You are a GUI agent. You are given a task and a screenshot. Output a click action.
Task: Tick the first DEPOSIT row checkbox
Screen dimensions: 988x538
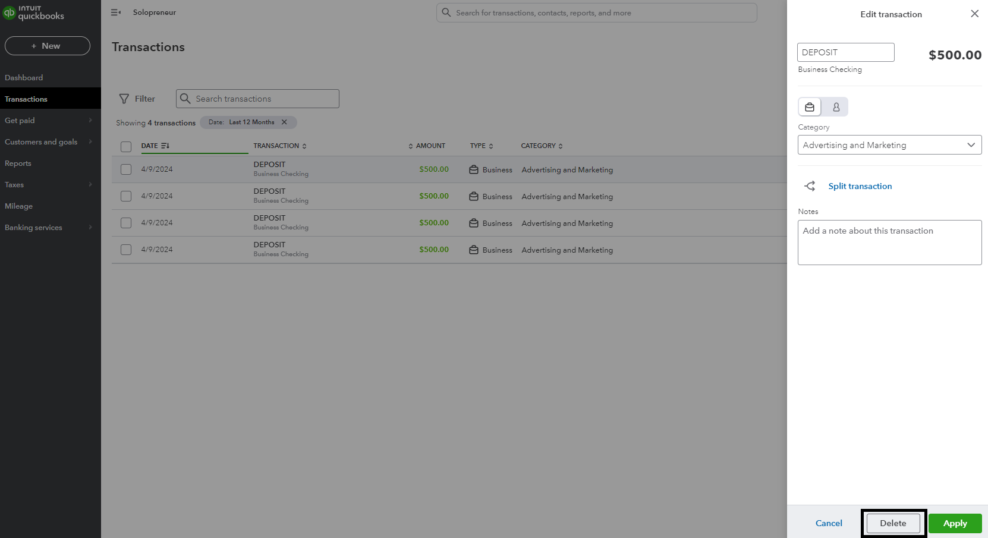coord(126,169)
